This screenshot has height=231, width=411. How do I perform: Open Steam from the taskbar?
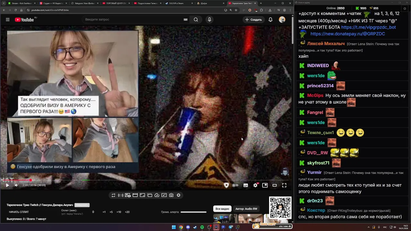195,227
